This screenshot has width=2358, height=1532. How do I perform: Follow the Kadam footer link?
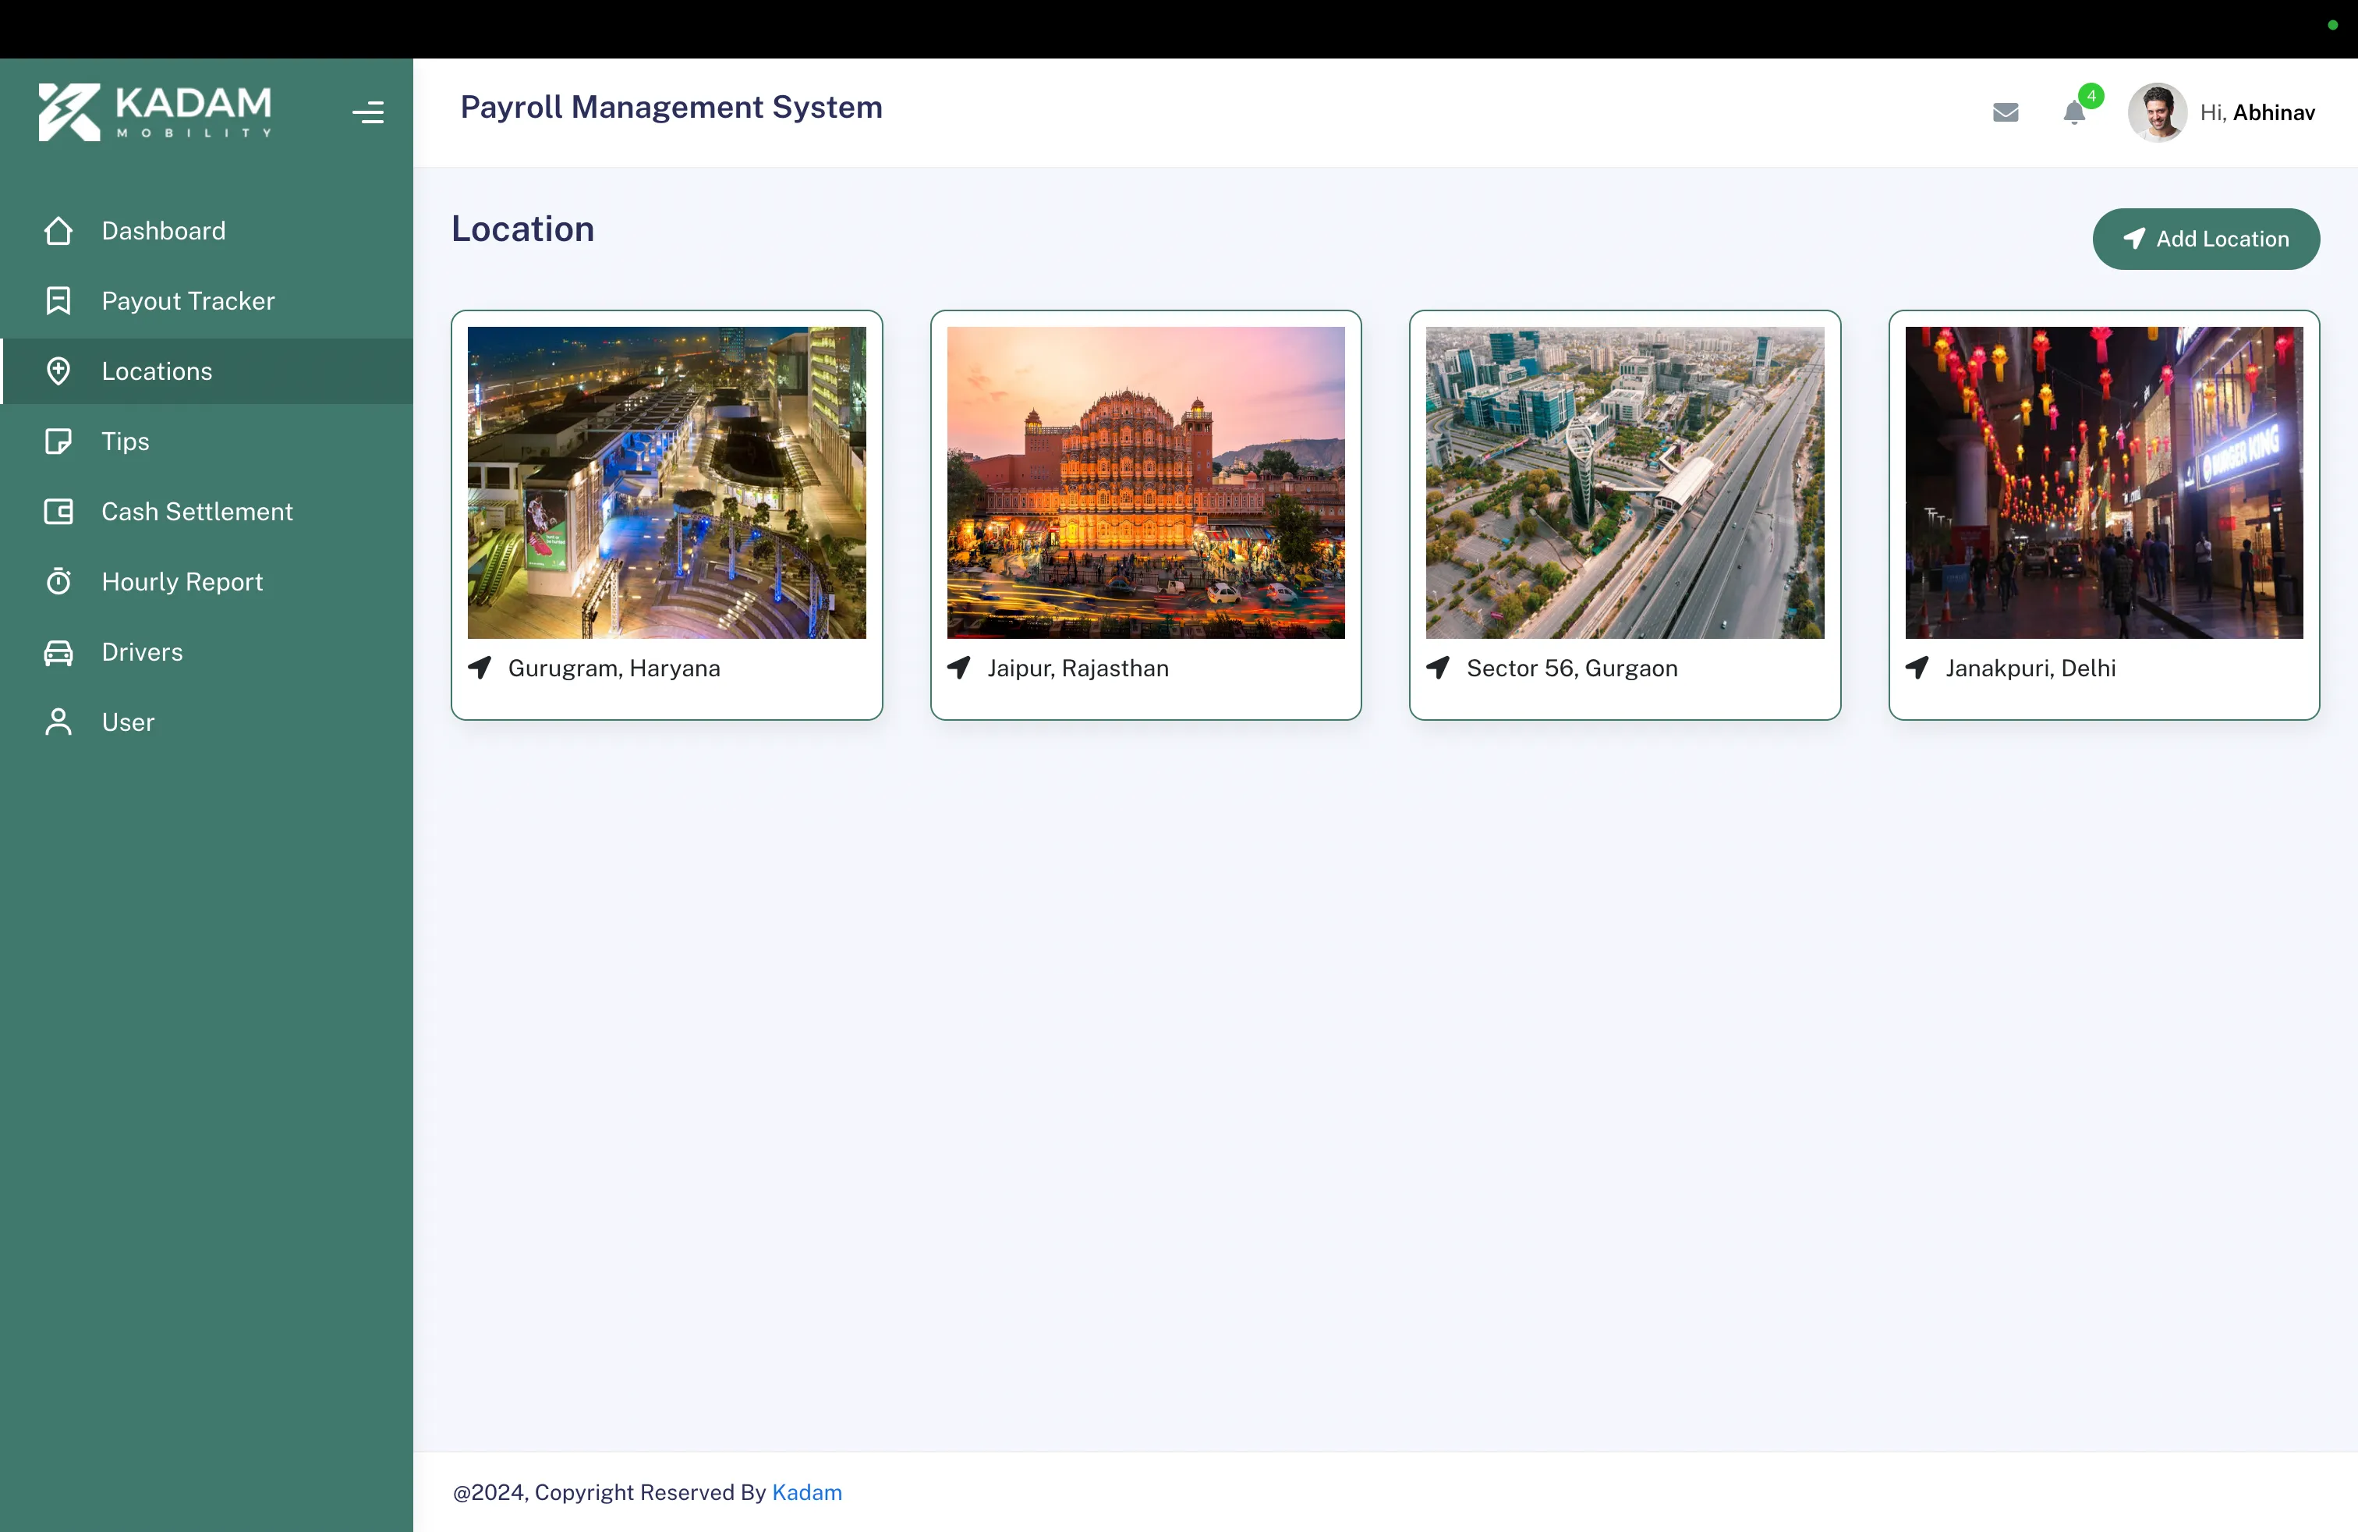point(806,1492)
